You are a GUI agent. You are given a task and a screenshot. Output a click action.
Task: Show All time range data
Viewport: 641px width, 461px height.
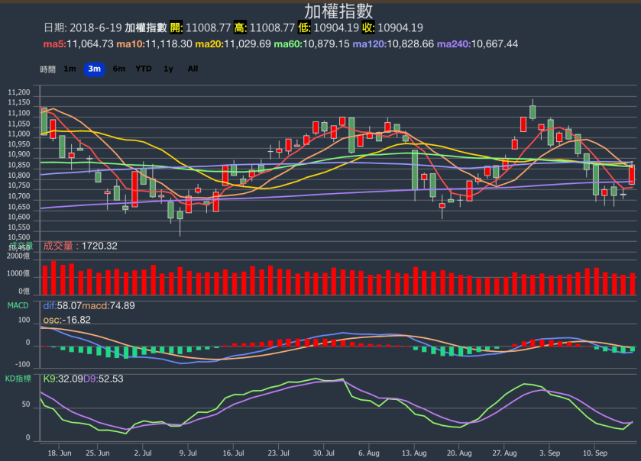[193, 69]
